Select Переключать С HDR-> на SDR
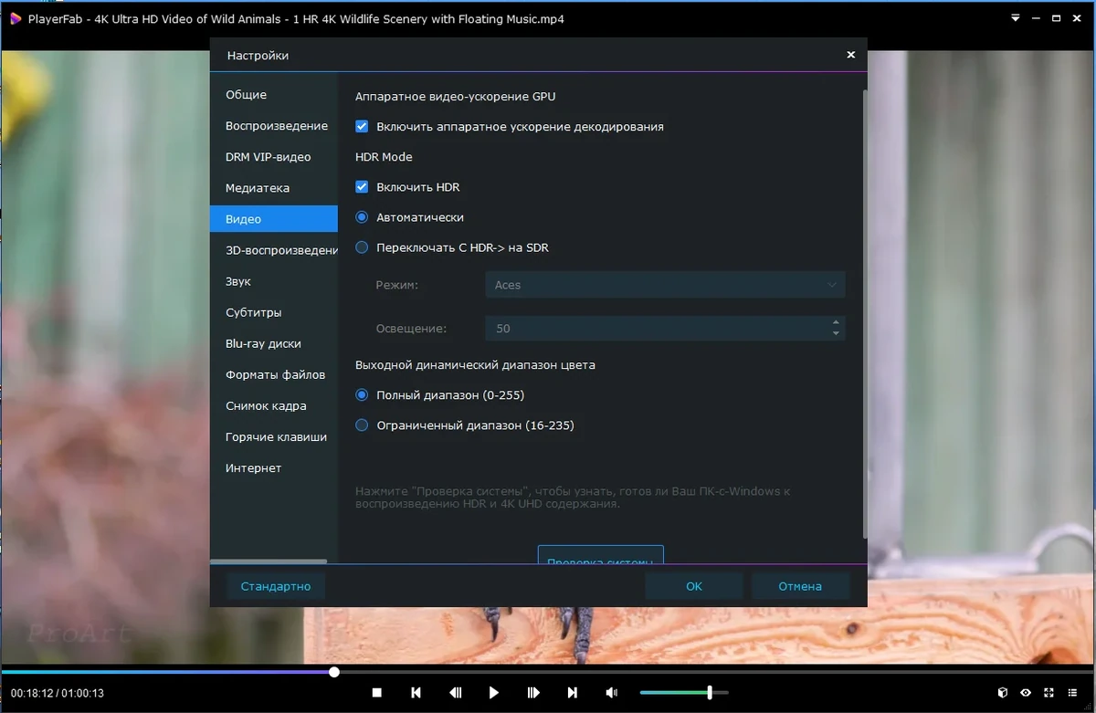The width and height of the screenshot is (1096, 713). [362, 247]
